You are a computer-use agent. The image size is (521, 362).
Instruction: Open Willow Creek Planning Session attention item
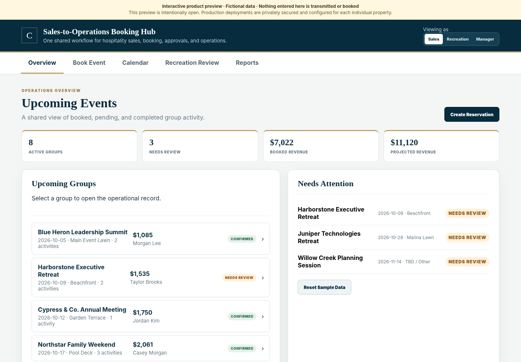(393, 261)
